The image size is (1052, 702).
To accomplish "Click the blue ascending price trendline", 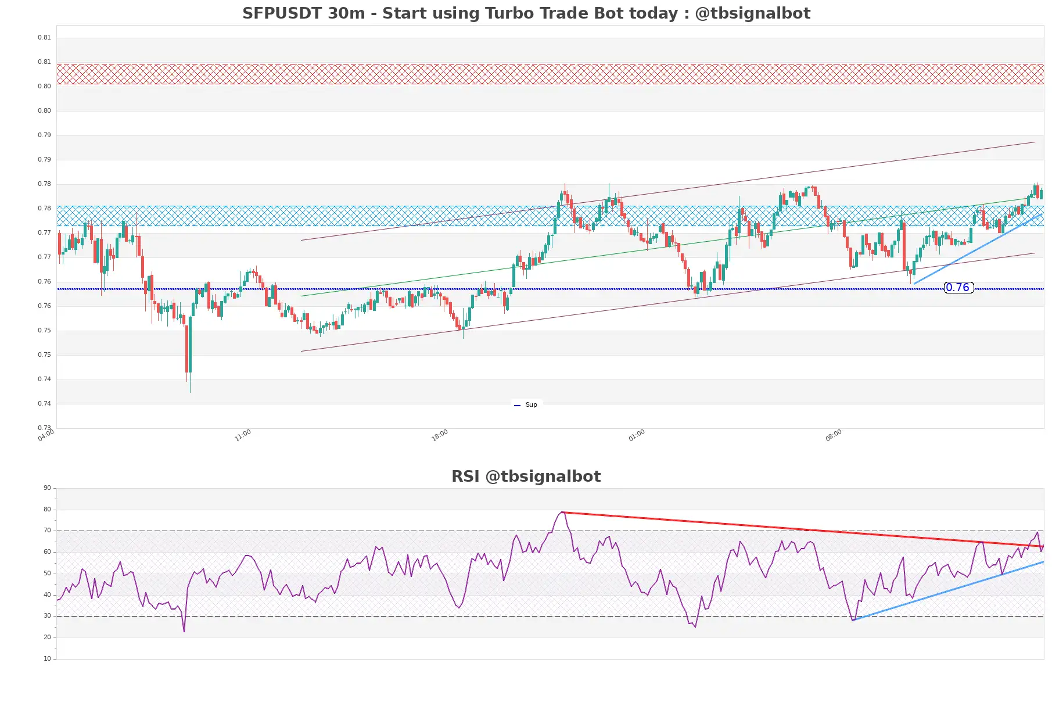I will [978, 249].
